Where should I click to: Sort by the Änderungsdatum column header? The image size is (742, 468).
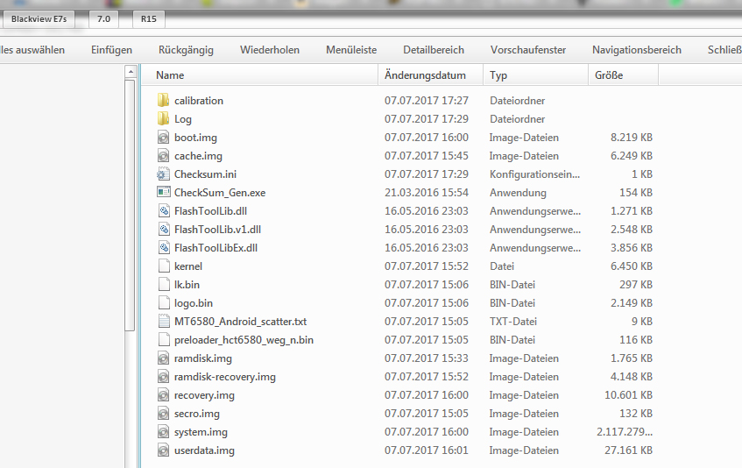[431, 75]
